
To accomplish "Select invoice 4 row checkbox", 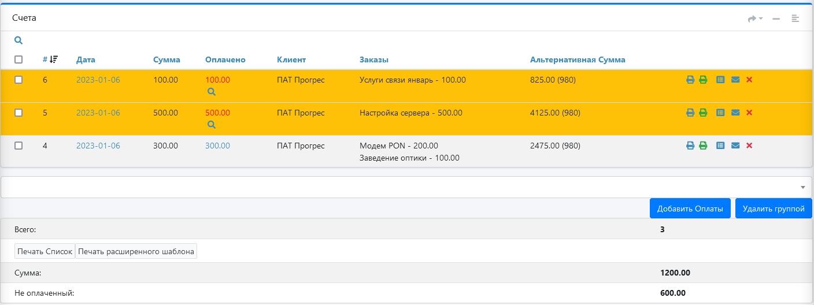I will click(18, 146).
